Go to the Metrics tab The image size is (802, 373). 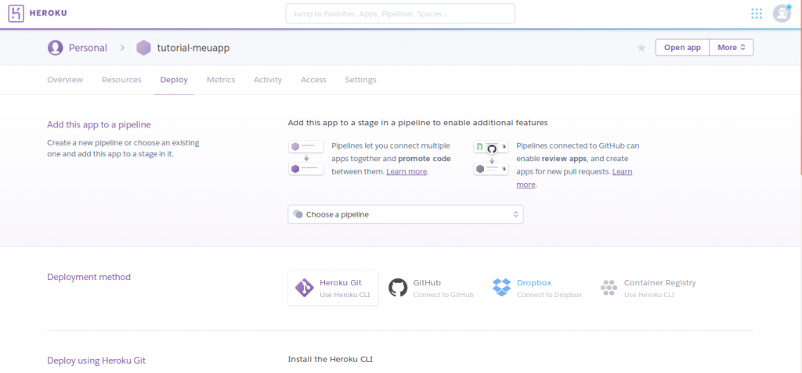tap(221, 80)
